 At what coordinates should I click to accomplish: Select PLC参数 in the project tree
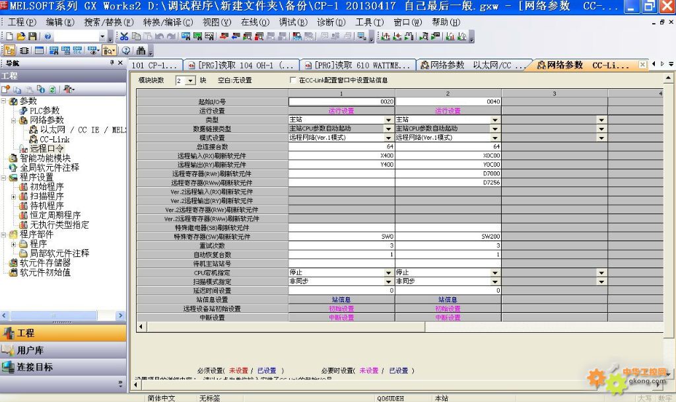[44, 111]
